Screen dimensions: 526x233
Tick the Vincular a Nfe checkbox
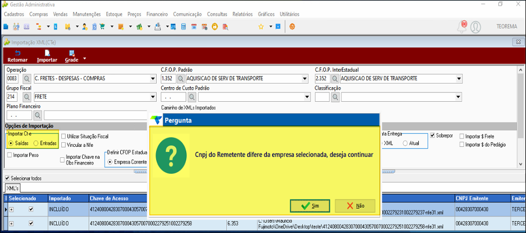(x=63, y=145)
